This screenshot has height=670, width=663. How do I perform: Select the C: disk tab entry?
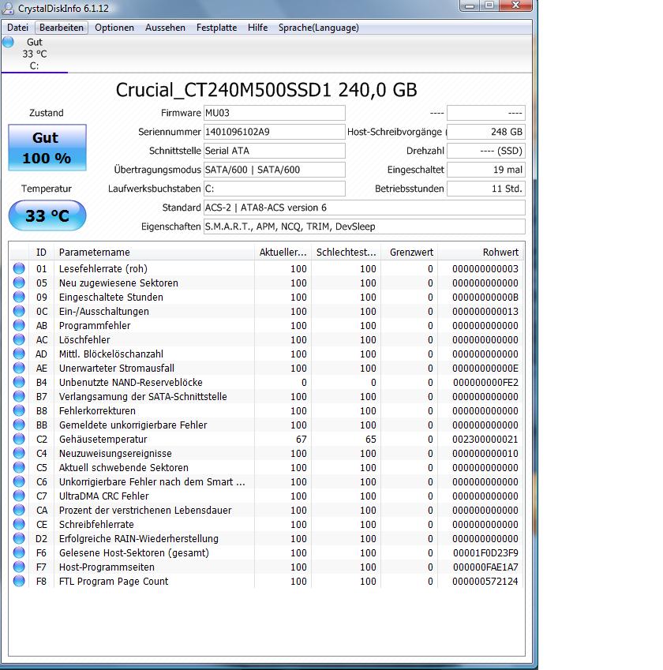point(34,54)
